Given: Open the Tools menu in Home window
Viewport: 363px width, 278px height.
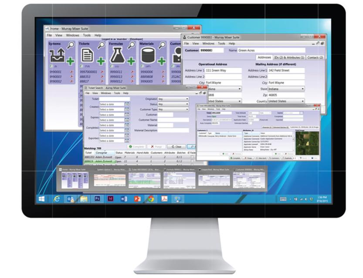Looking at the screenshot, I should pyautogui.click(x=87, y=35).
